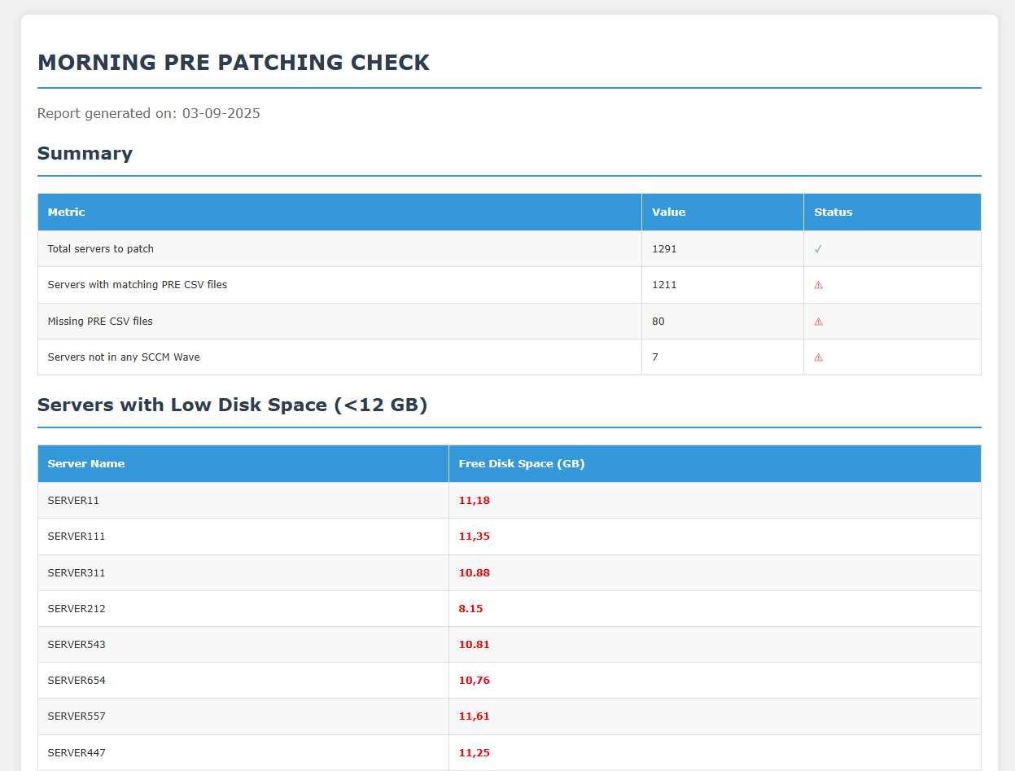Click warning icon for SCCM Wave row
The image size is (1015, 771).
(818, 357)
